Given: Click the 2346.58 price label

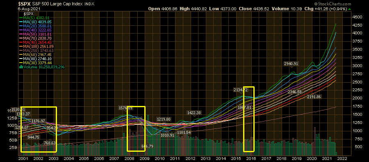Looking at the screenshot, I should coord(295,92).
